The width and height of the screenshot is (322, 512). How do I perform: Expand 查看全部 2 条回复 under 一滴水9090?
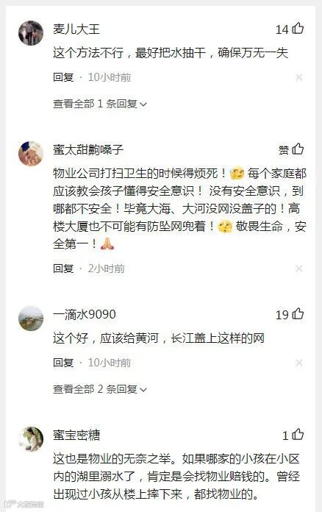pyautogui.click(x=100, y=389)
